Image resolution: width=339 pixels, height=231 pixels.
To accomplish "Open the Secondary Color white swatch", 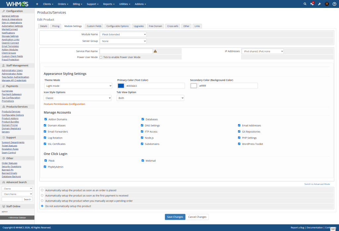I will [194, 86].
